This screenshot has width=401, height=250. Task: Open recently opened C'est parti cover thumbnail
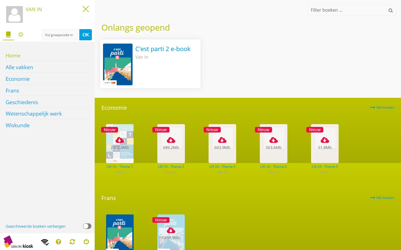[118, 64]
